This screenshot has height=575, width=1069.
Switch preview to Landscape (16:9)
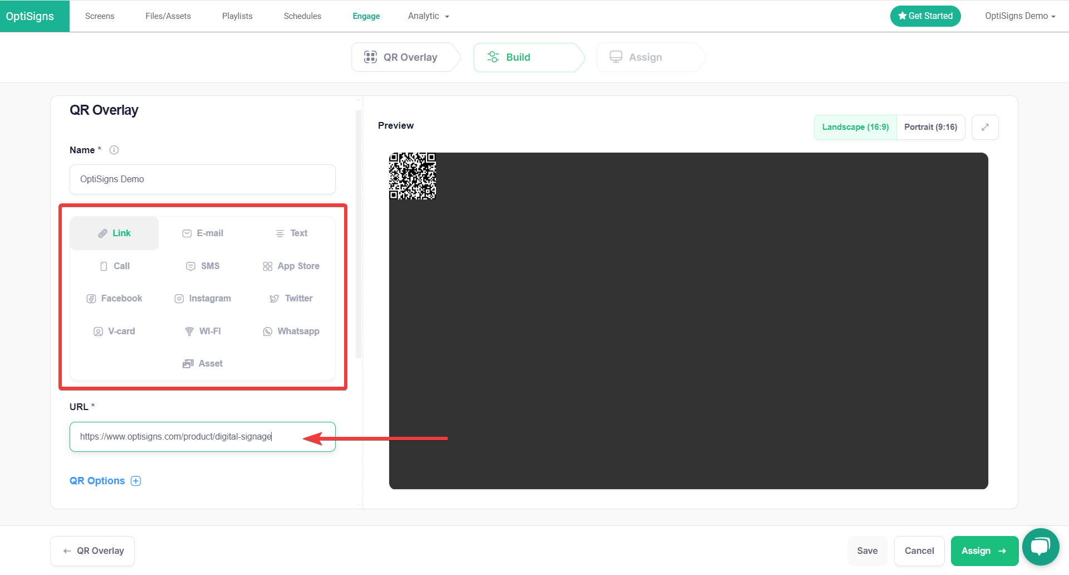click(x=855, y=127)
